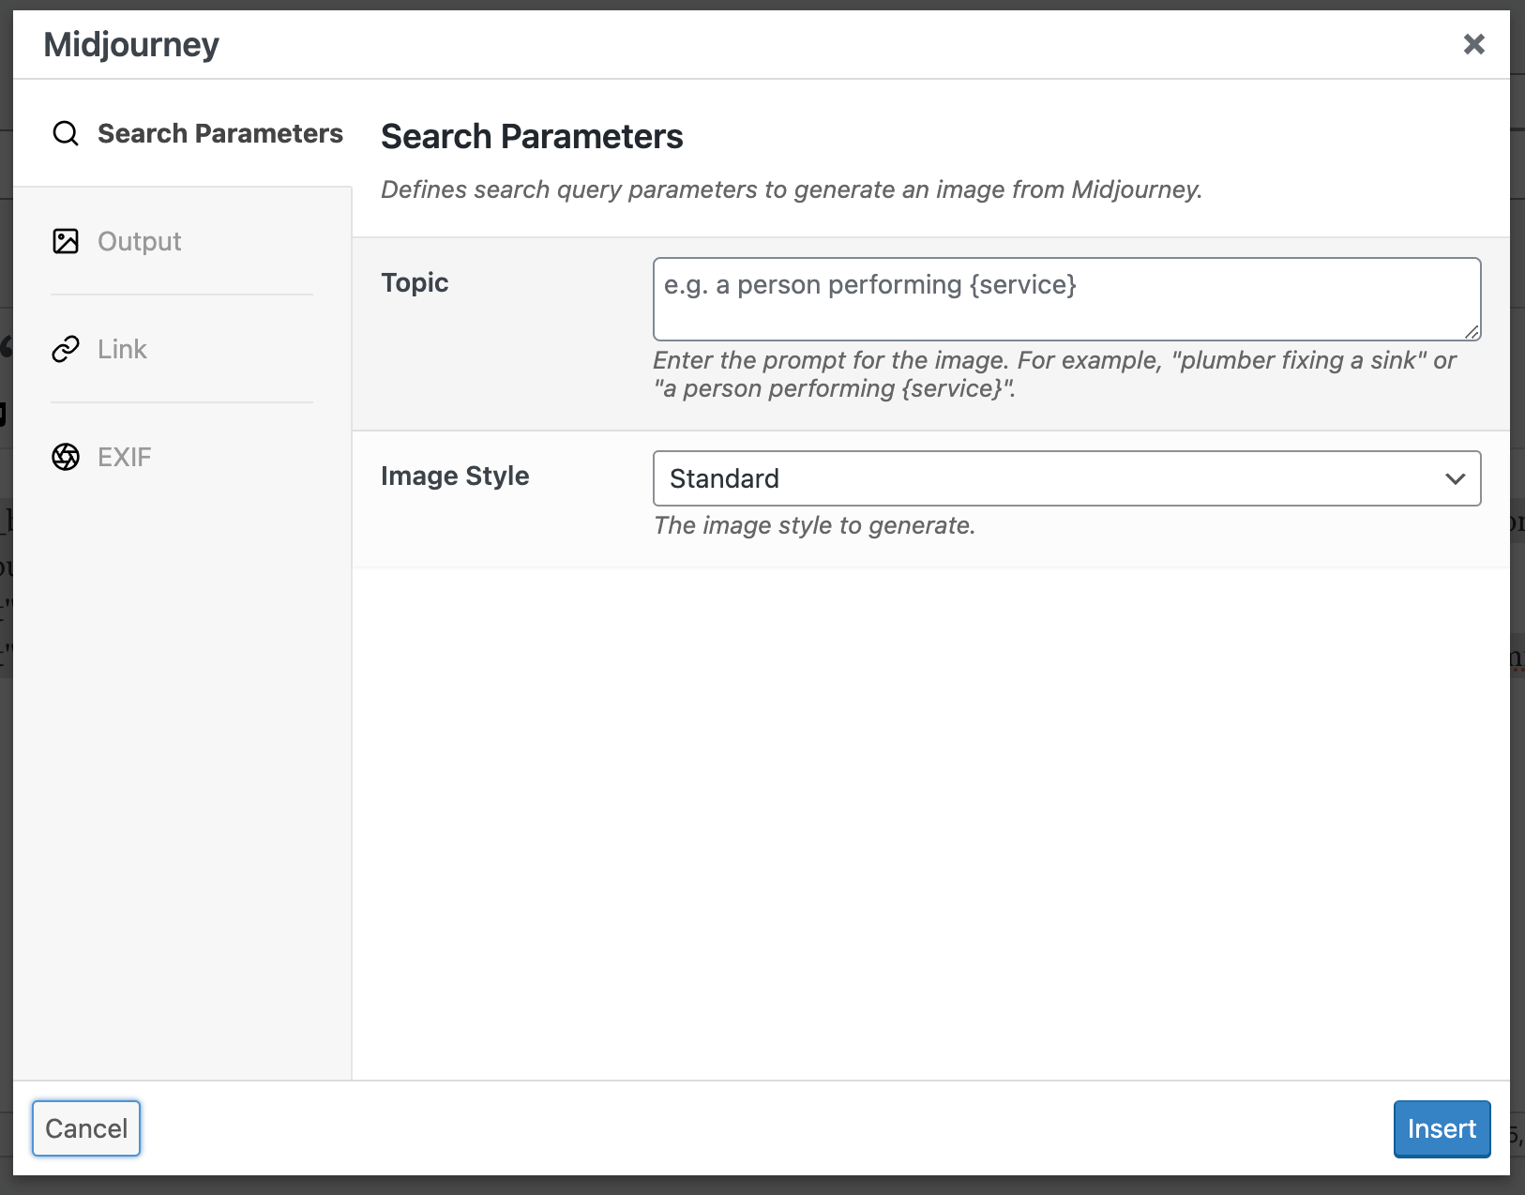Click the 'Topic' field label
This screenshot has height=1195, width=1525.
415,282
